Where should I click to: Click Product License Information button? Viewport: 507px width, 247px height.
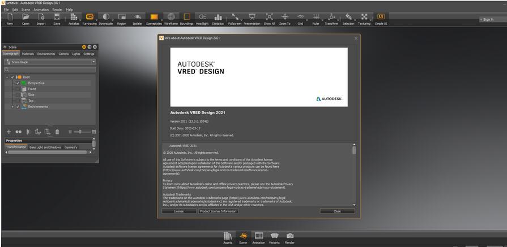point(218,211)
